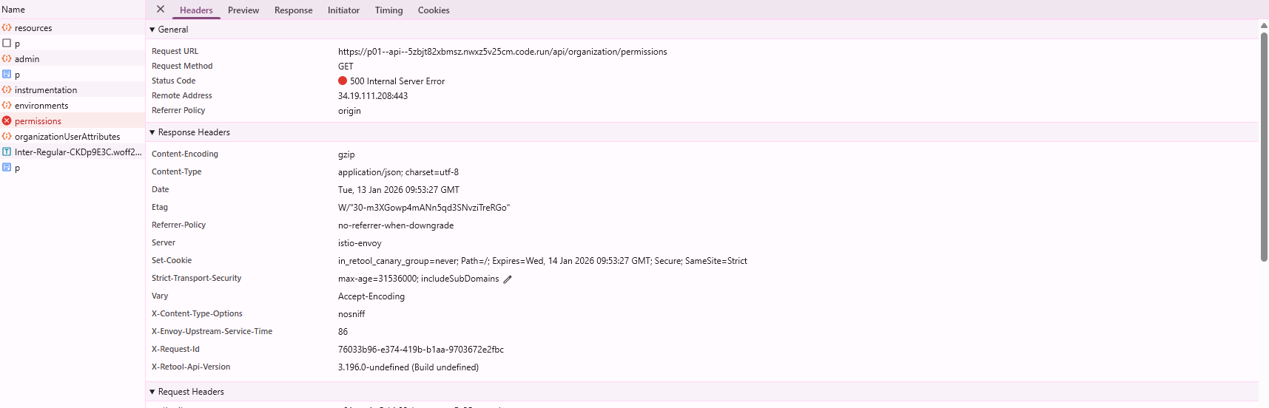Click the resources request JSON icon
This screenshot has height=408, width=1269.
click(x=7, y=28)
